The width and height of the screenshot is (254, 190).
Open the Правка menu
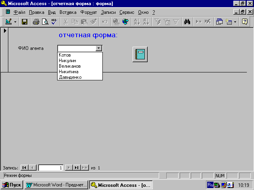point(37,12)
